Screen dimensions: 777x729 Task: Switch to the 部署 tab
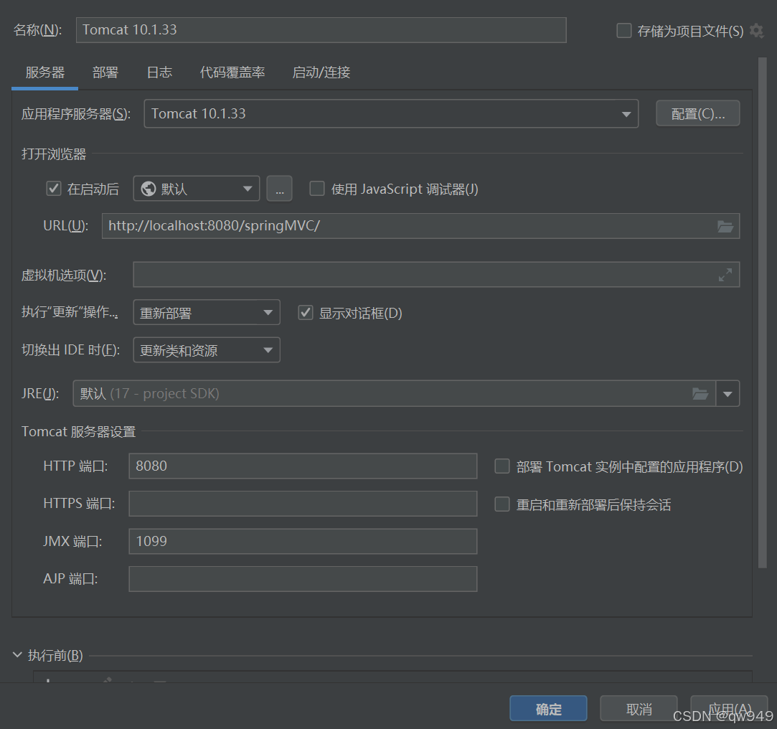coord(105,72)
